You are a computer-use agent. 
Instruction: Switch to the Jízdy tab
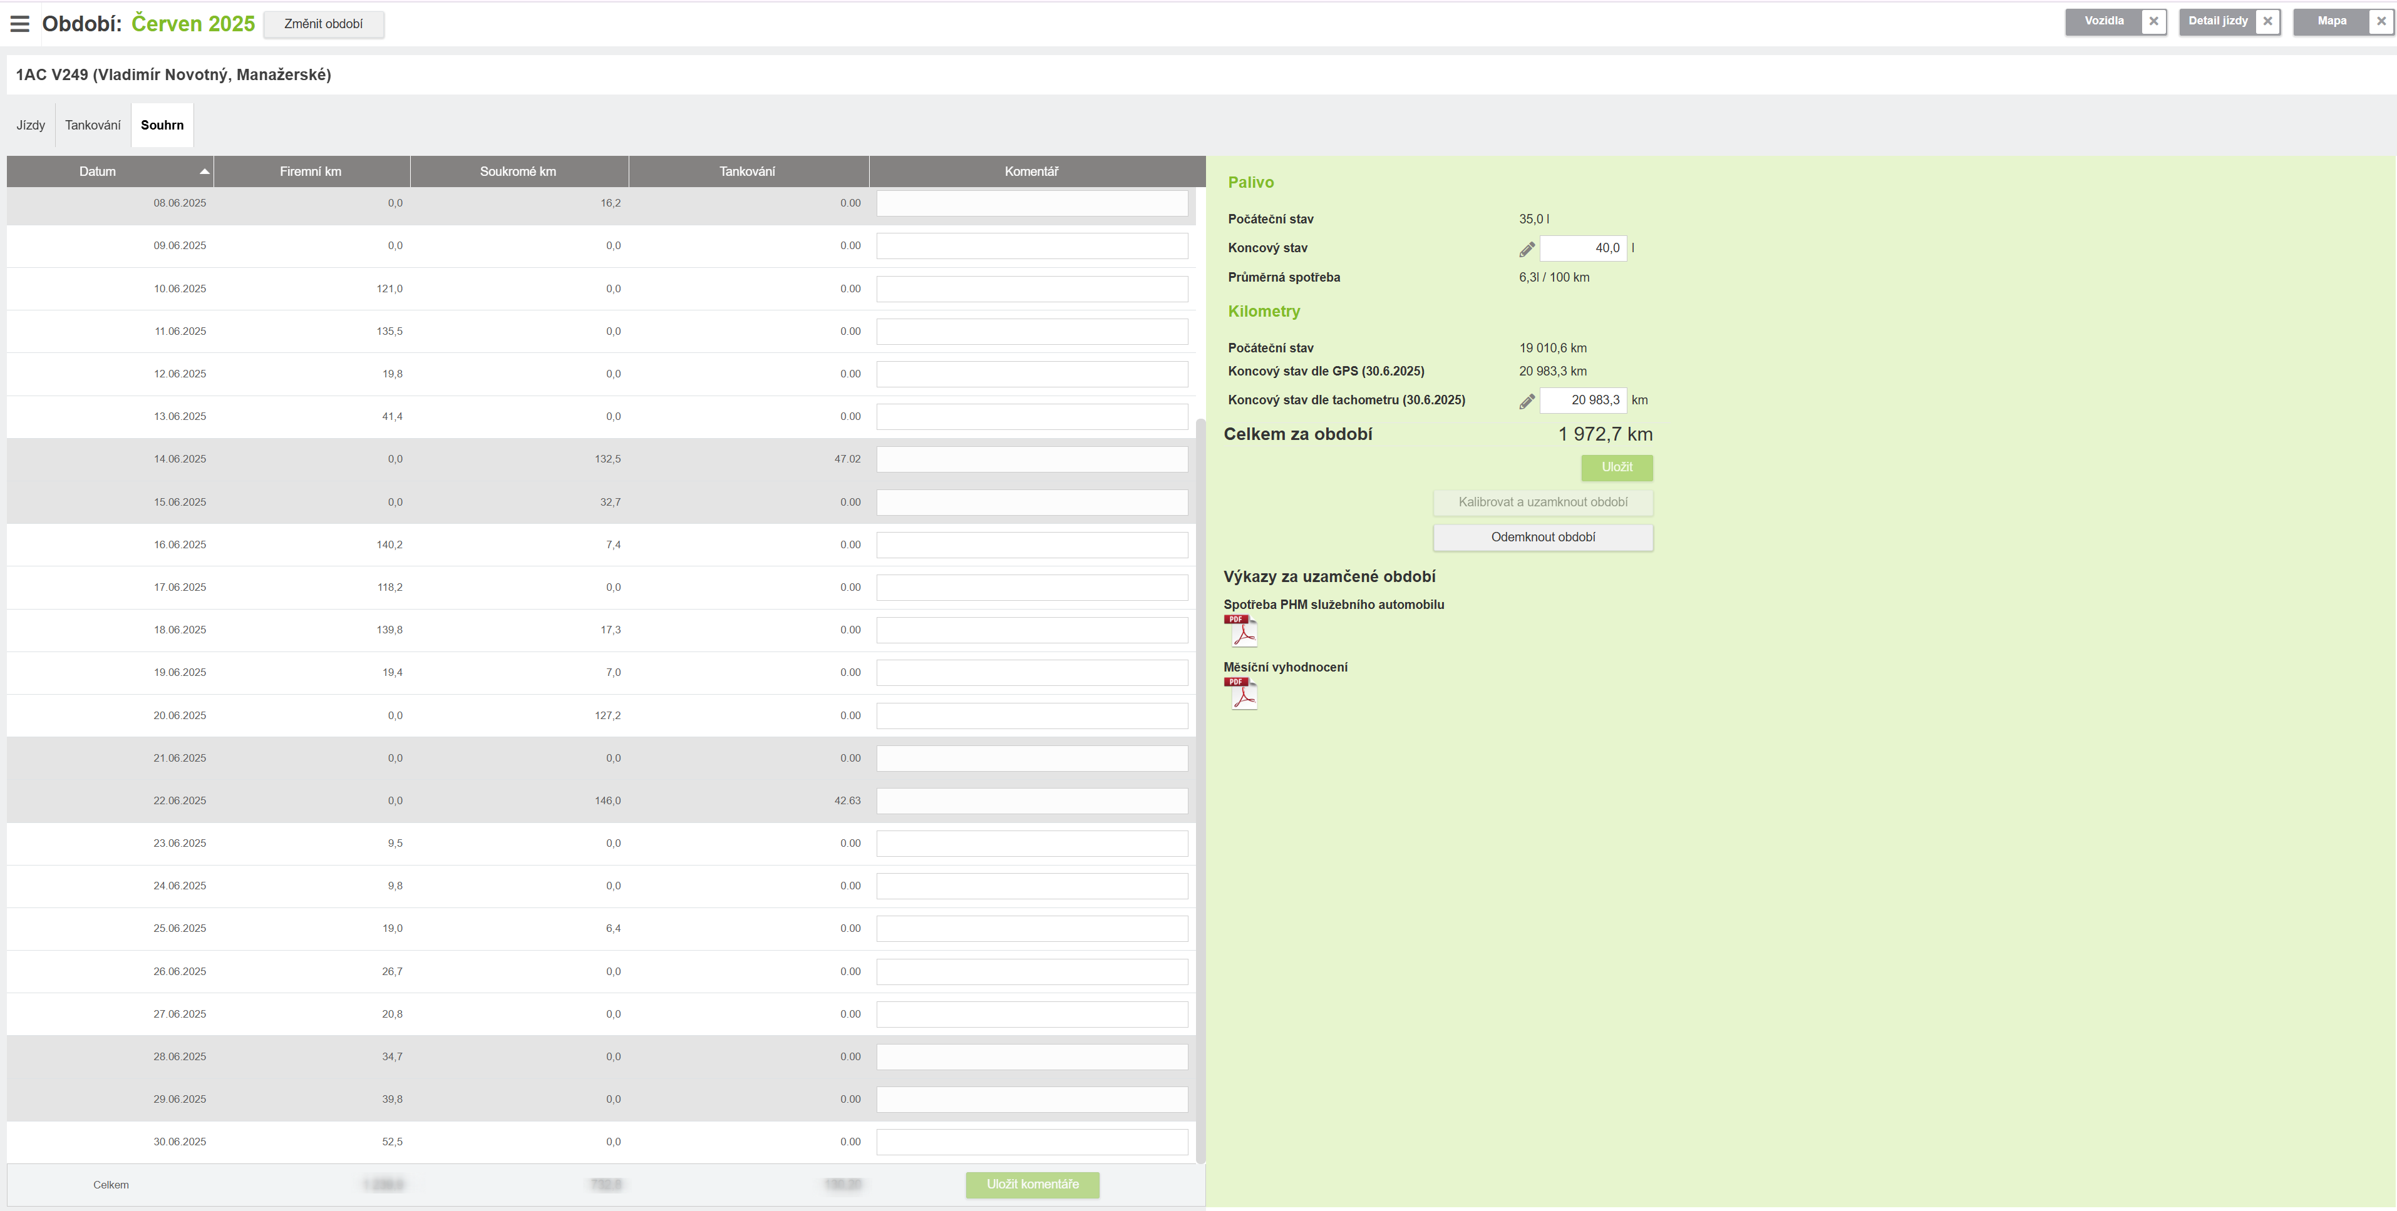coord(31,126)
